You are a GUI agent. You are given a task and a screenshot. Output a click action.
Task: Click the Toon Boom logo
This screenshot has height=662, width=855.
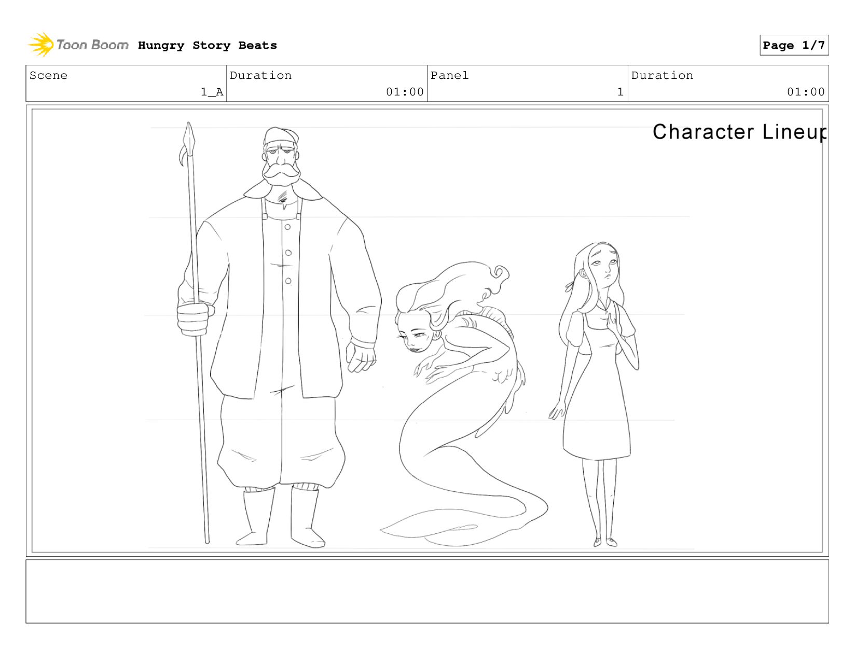tap(78, 45)
